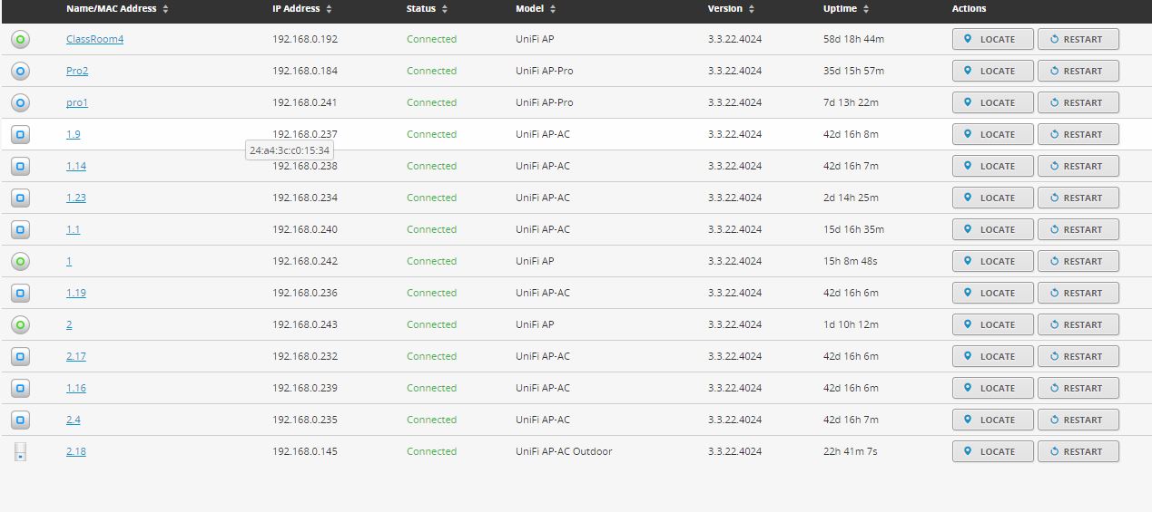Locate the outdoor AP 2.18

tap(992, 452)
